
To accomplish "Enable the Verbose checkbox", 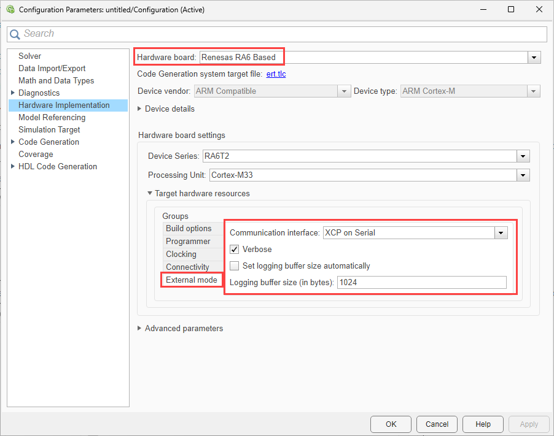I will [x=235, y=250].
